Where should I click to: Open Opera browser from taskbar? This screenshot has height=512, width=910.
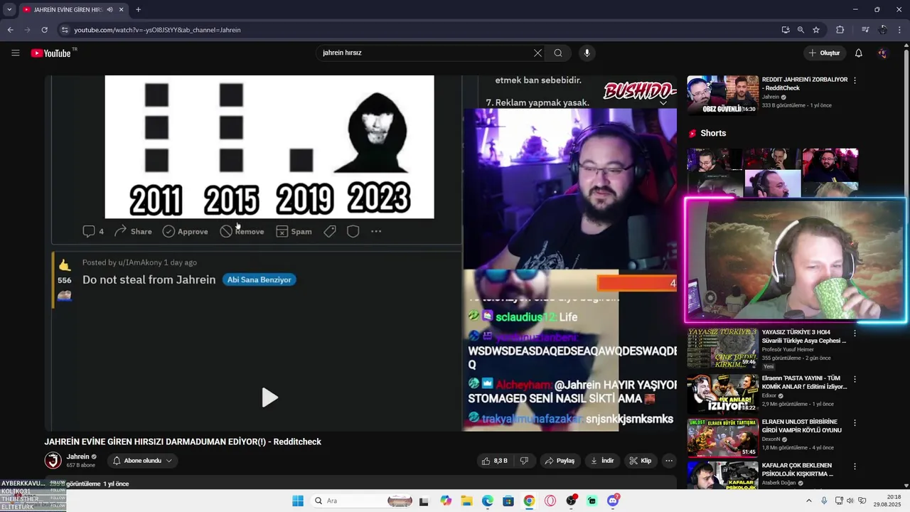[550, 501]
